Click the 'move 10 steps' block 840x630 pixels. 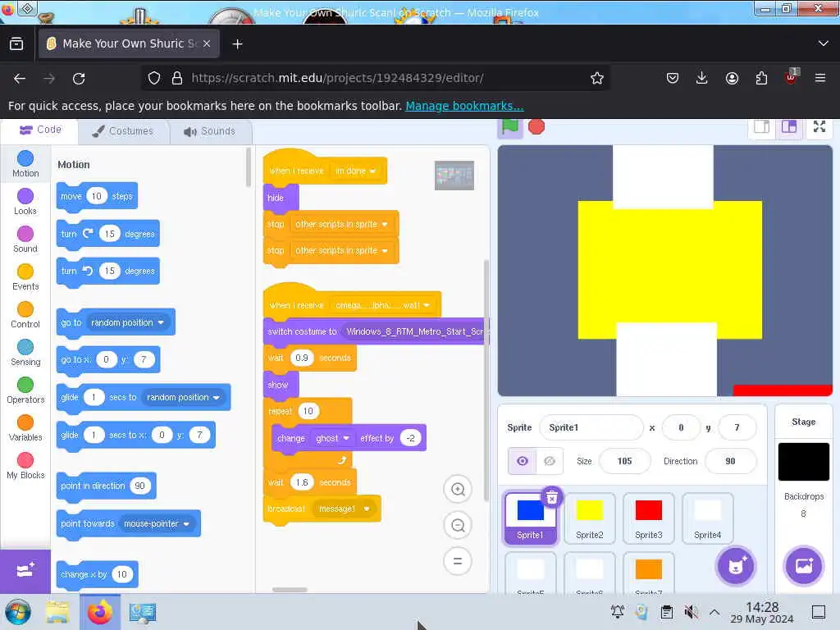[x=97, y=197]
